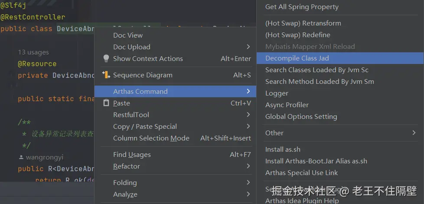Choose Doc View from the context menu

[x=128, y=35]
